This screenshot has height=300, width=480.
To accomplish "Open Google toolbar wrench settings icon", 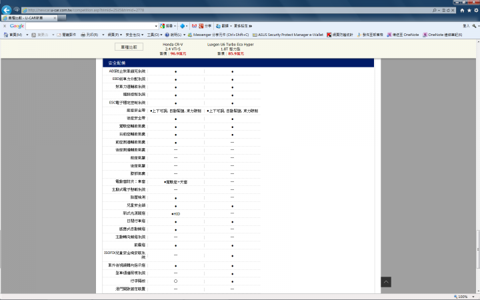I will 474,26.
